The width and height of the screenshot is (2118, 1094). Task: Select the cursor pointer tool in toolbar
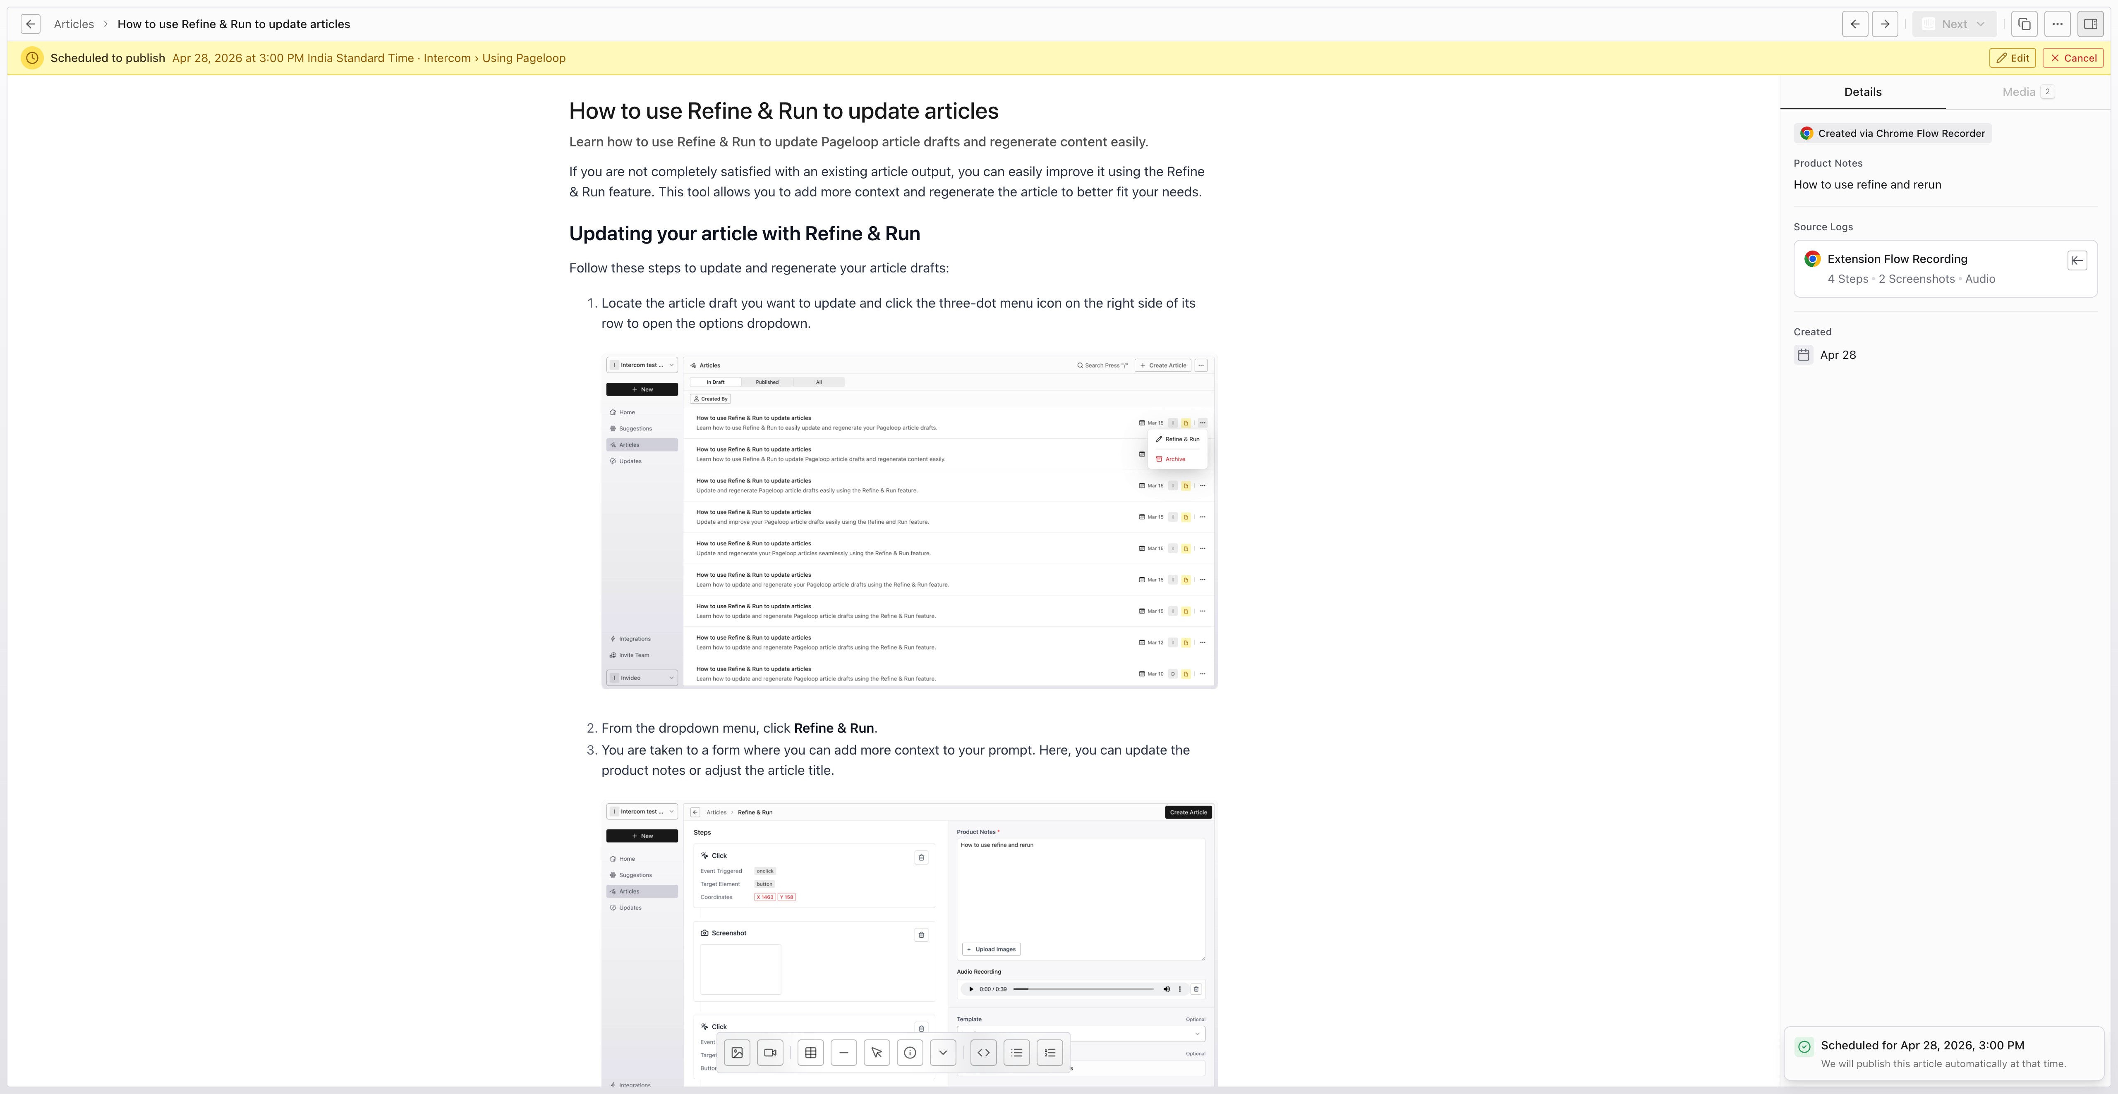(x=877, y=1053)
